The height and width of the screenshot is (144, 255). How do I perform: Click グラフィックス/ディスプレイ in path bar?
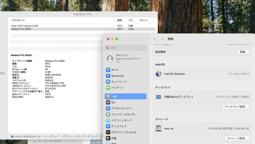(x=80, y=137)
